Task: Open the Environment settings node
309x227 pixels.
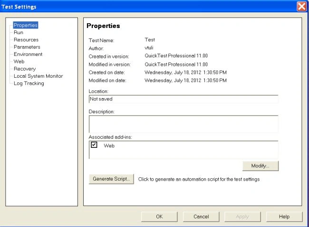Action: point(28,54)
